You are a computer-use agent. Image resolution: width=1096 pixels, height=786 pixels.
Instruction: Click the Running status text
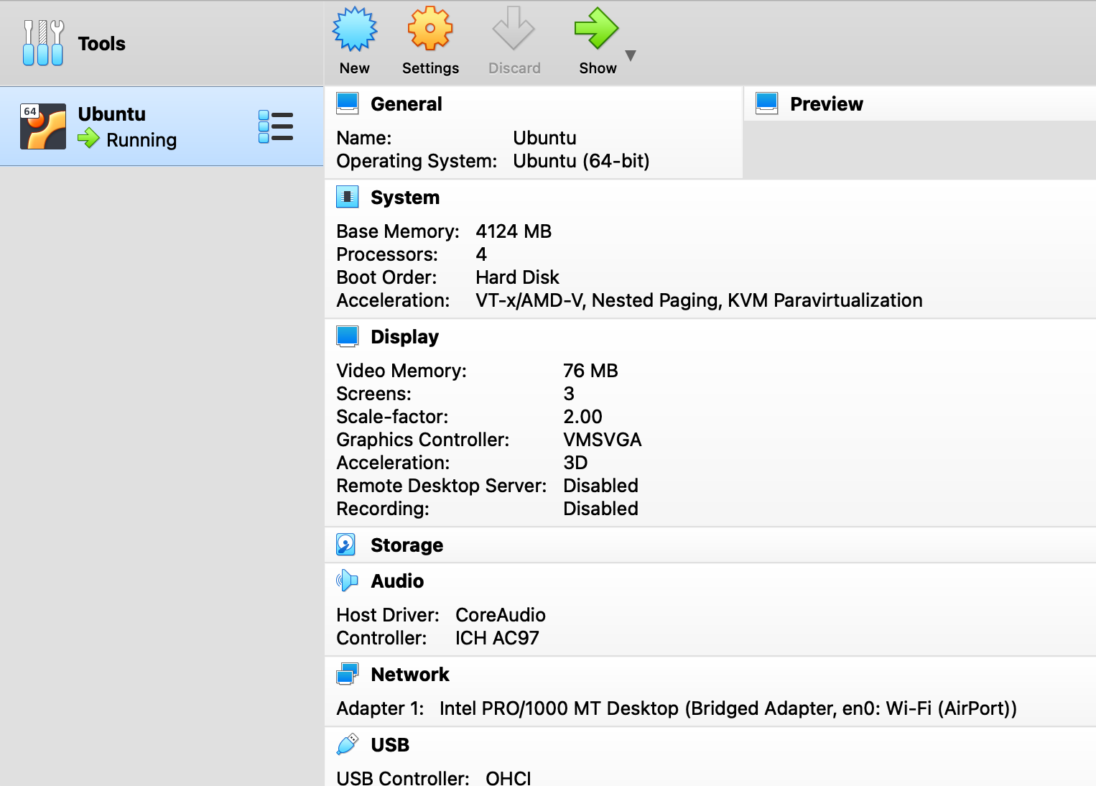[x=141, y=140]
